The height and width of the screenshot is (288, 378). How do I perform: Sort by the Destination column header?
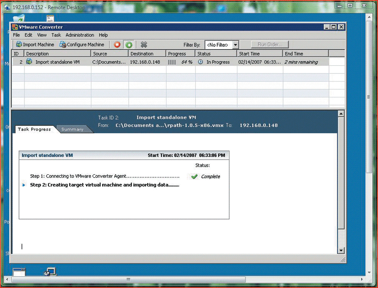147,54
